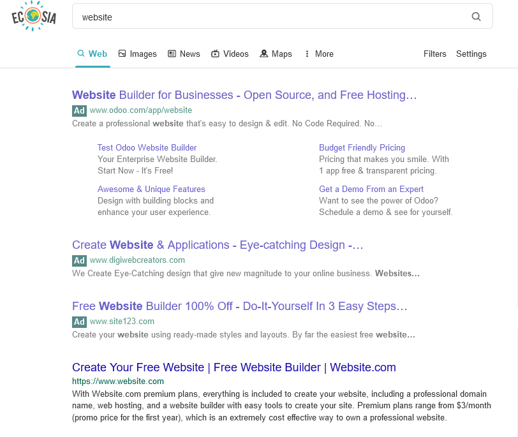
Task: Open 'Create Your Free Website' Website.com result
Action: (x=234, y=367)
